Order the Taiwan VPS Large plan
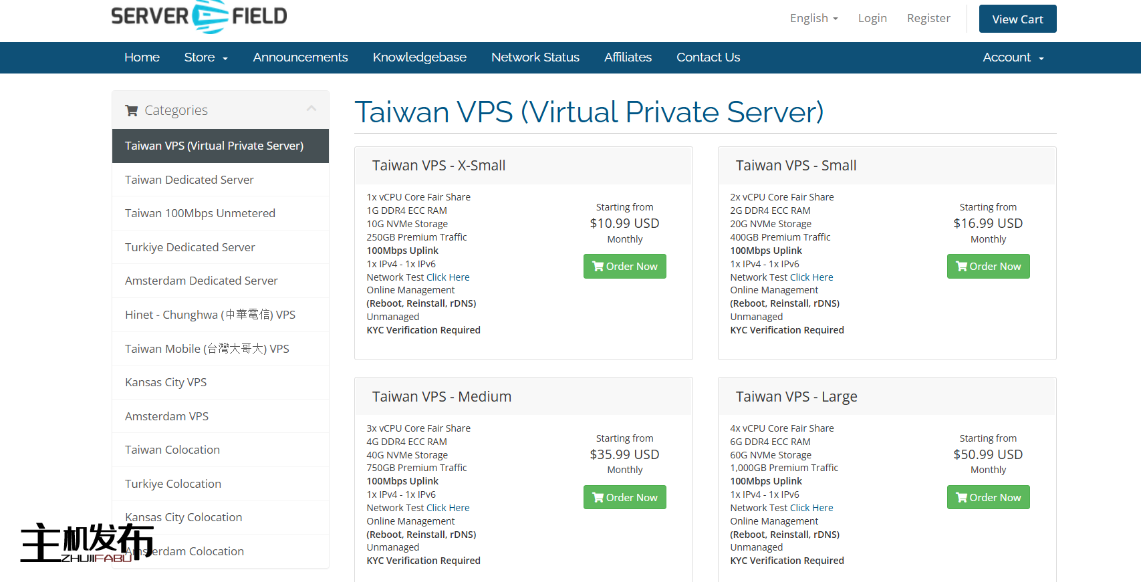 coord(988,497)
